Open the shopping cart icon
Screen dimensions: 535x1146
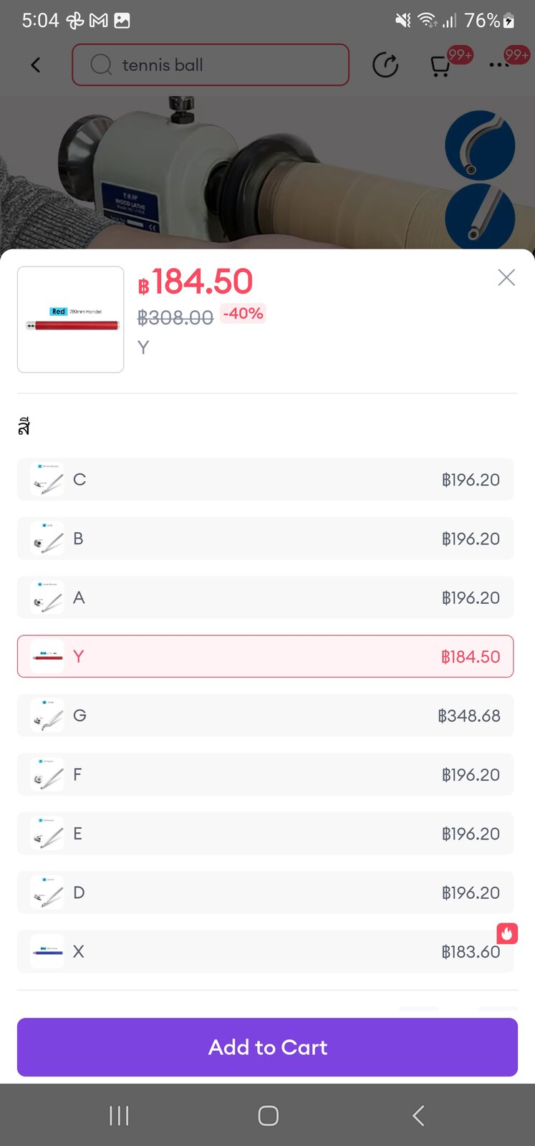440,66
